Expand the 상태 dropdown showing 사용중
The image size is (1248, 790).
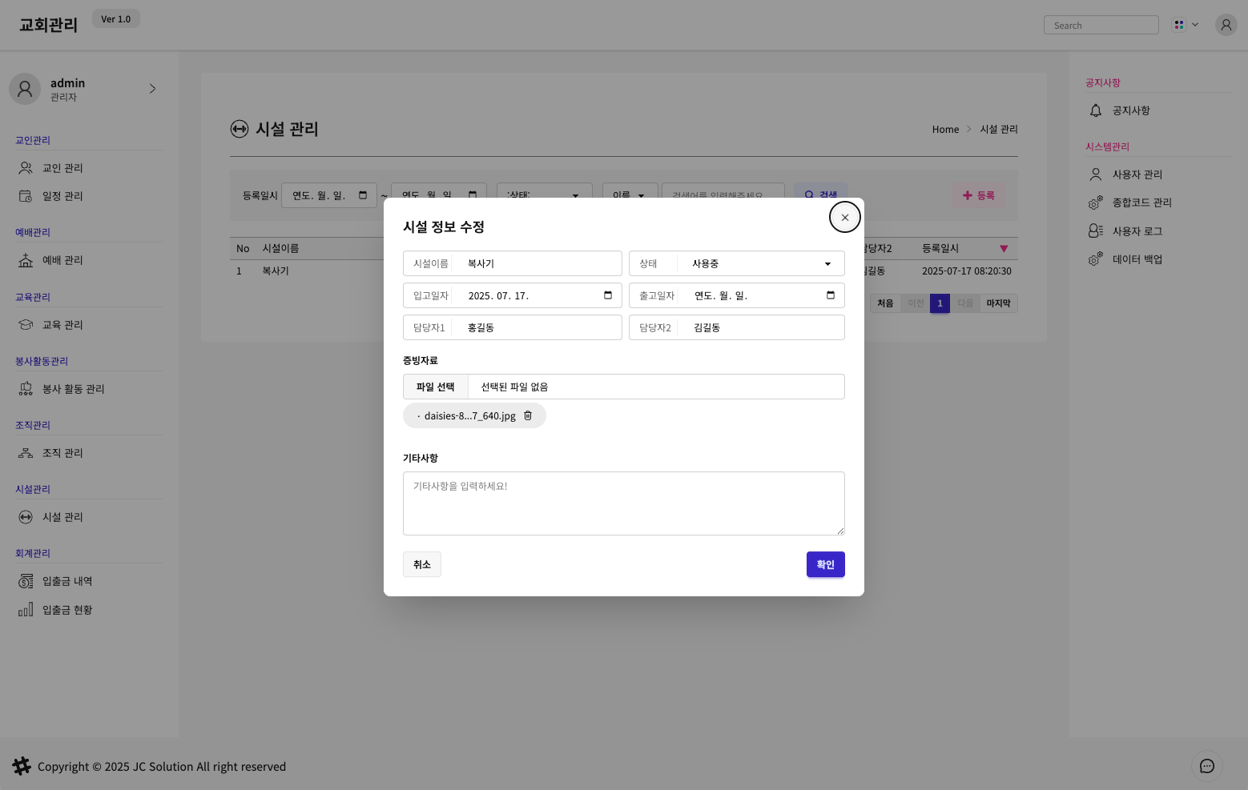click(x=759, y=263)
